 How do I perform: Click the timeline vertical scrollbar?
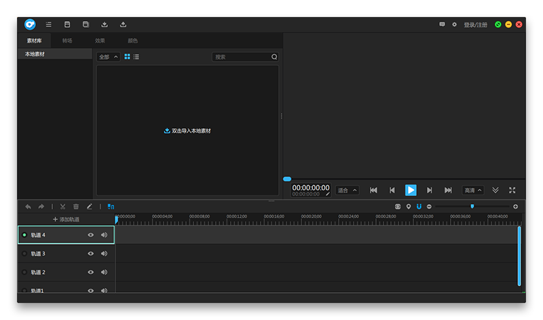pyautogui.click(x=519, y=256)
